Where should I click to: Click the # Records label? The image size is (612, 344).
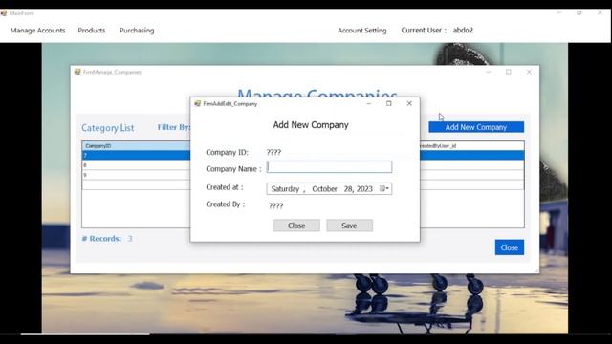point(101,239)
